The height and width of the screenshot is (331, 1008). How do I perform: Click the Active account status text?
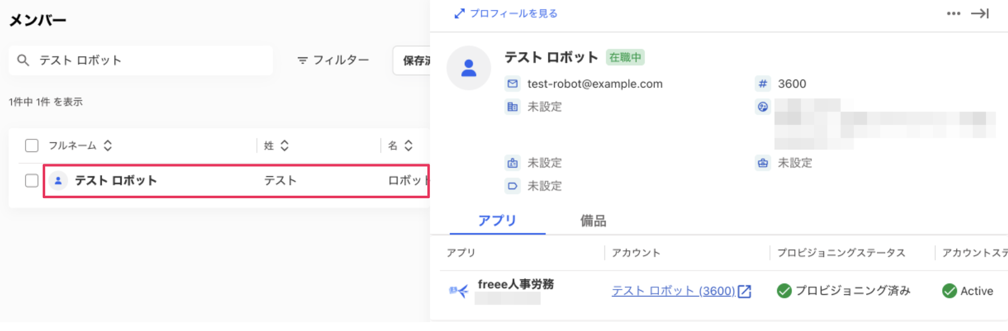point(977,291)
